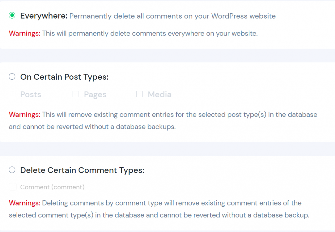Enable the Pages checkbox
The height and width of the screenshot is (232, 335).
point(76,94)
